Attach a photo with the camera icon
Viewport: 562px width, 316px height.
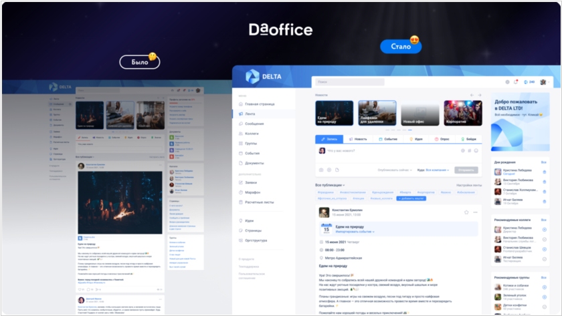[321, 170]
